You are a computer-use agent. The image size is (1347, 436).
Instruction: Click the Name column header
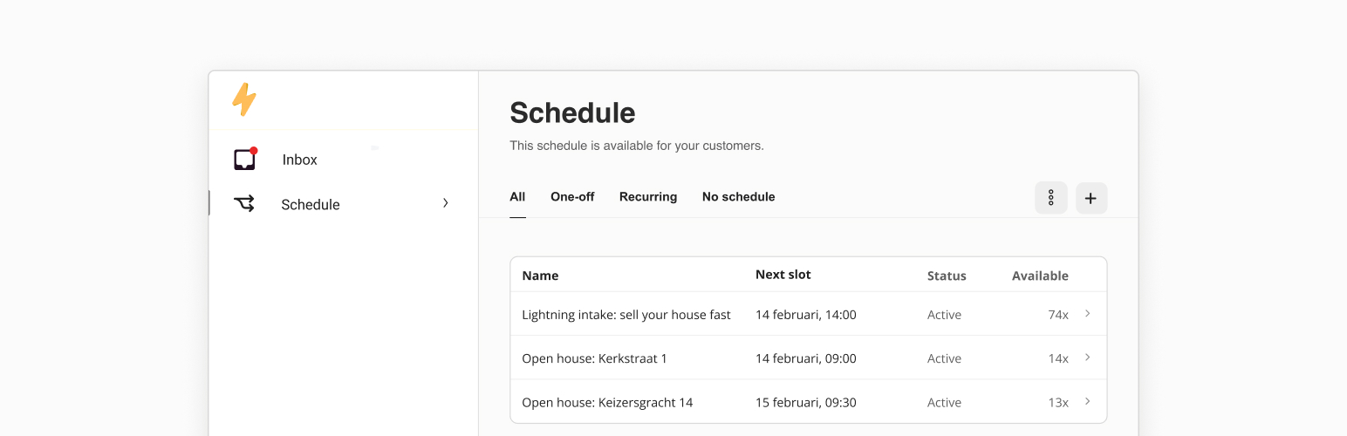pyautogui.click(x=540, y=276)
